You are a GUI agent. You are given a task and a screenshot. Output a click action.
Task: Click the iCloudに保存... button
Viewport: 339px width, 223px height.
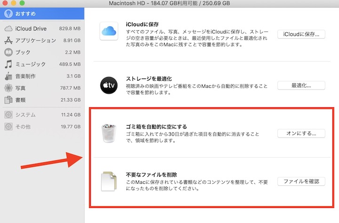301,34
